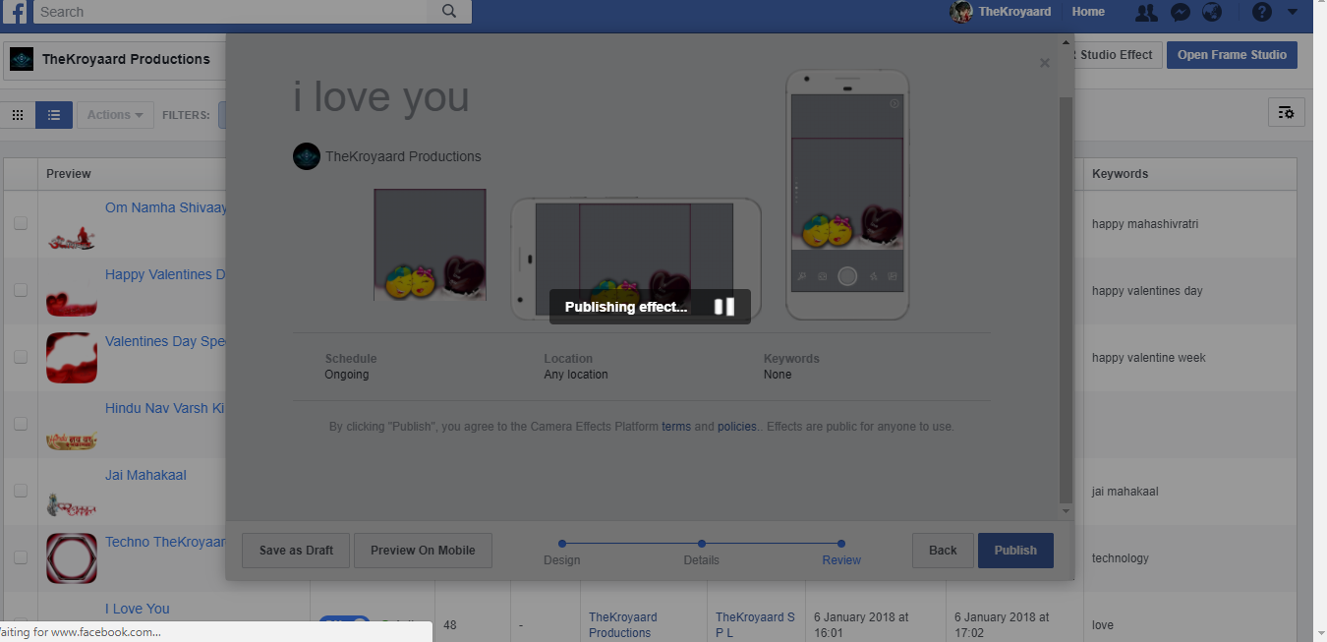Image resolution: width=1327 pixels, height=642 pixels.
Task: Open Notifications globe icon
Action: [x=1212, y=12]
